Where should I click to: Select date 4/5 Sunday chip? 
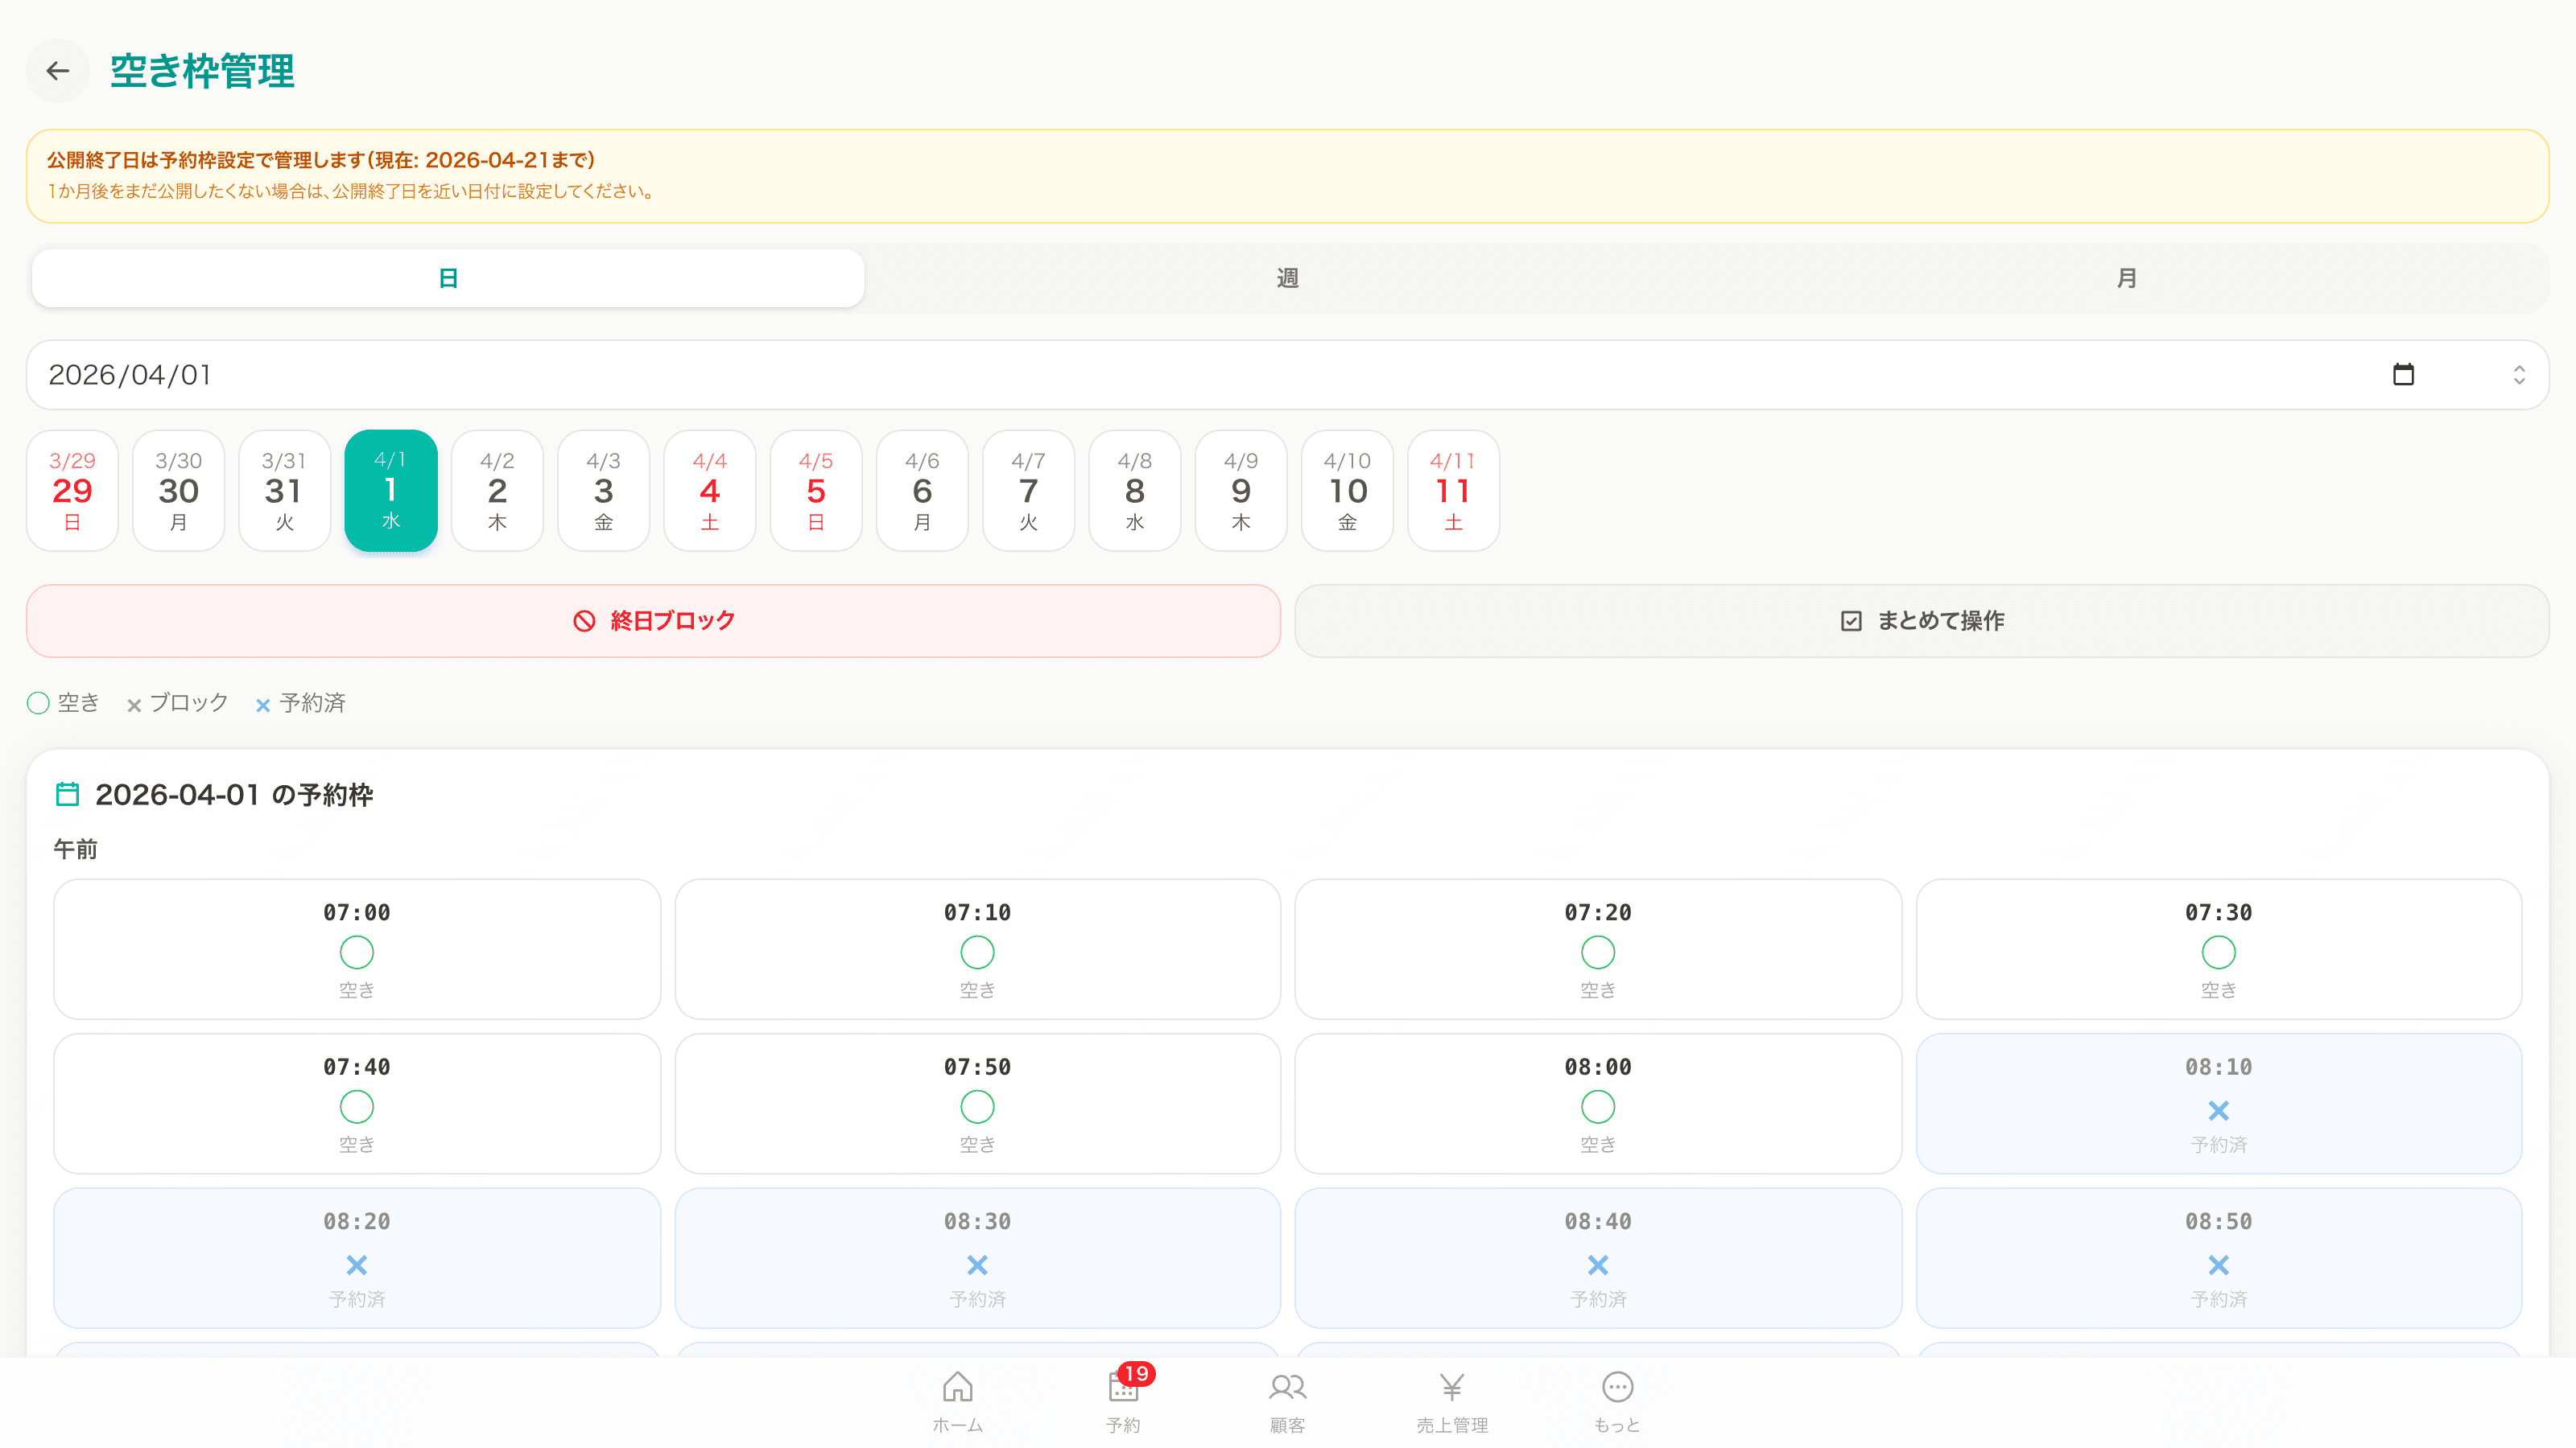815,491
